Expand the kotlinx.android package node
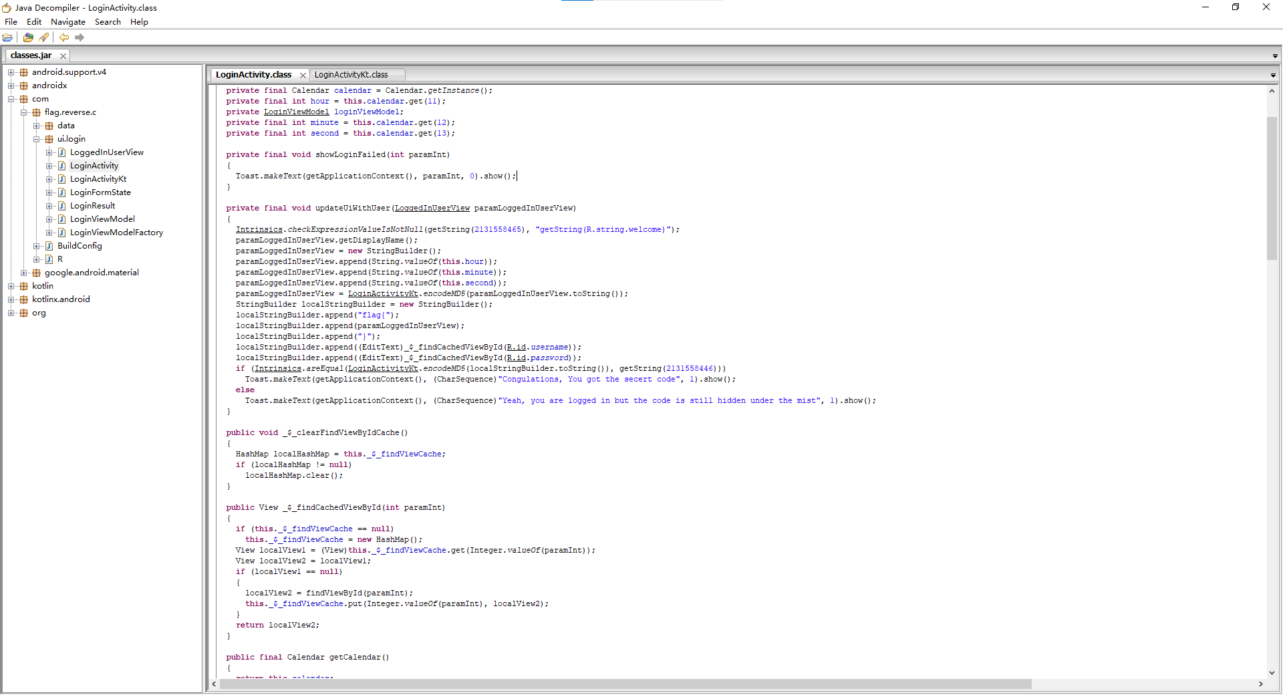This screenshot has height=695, width=1283. click(11, 299)
